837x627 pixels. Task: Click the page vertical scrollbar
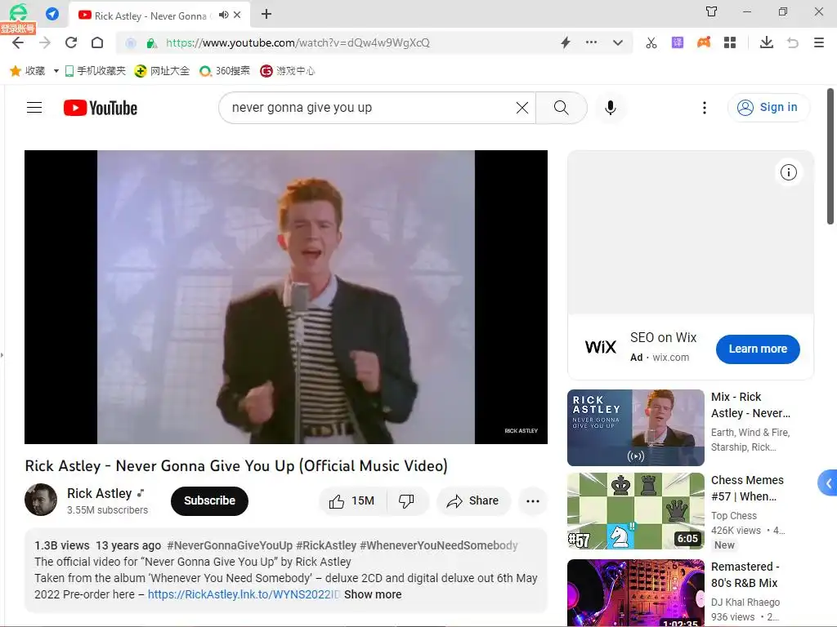pyautogui.click(x=830, y=156)
